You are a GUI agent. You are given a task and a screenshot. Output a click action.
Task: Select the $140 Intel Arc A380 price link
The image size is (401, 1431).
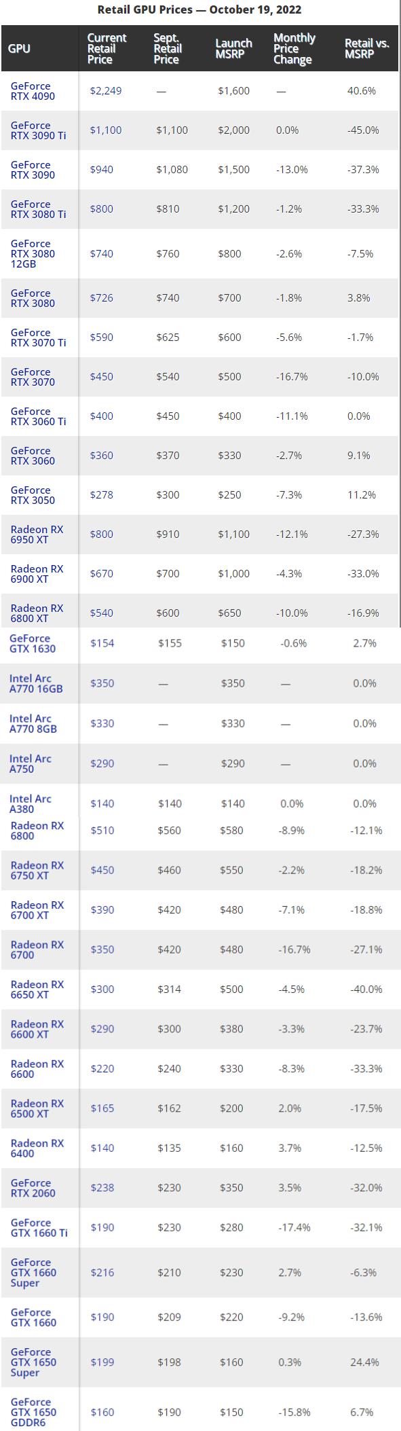(102, 803)
